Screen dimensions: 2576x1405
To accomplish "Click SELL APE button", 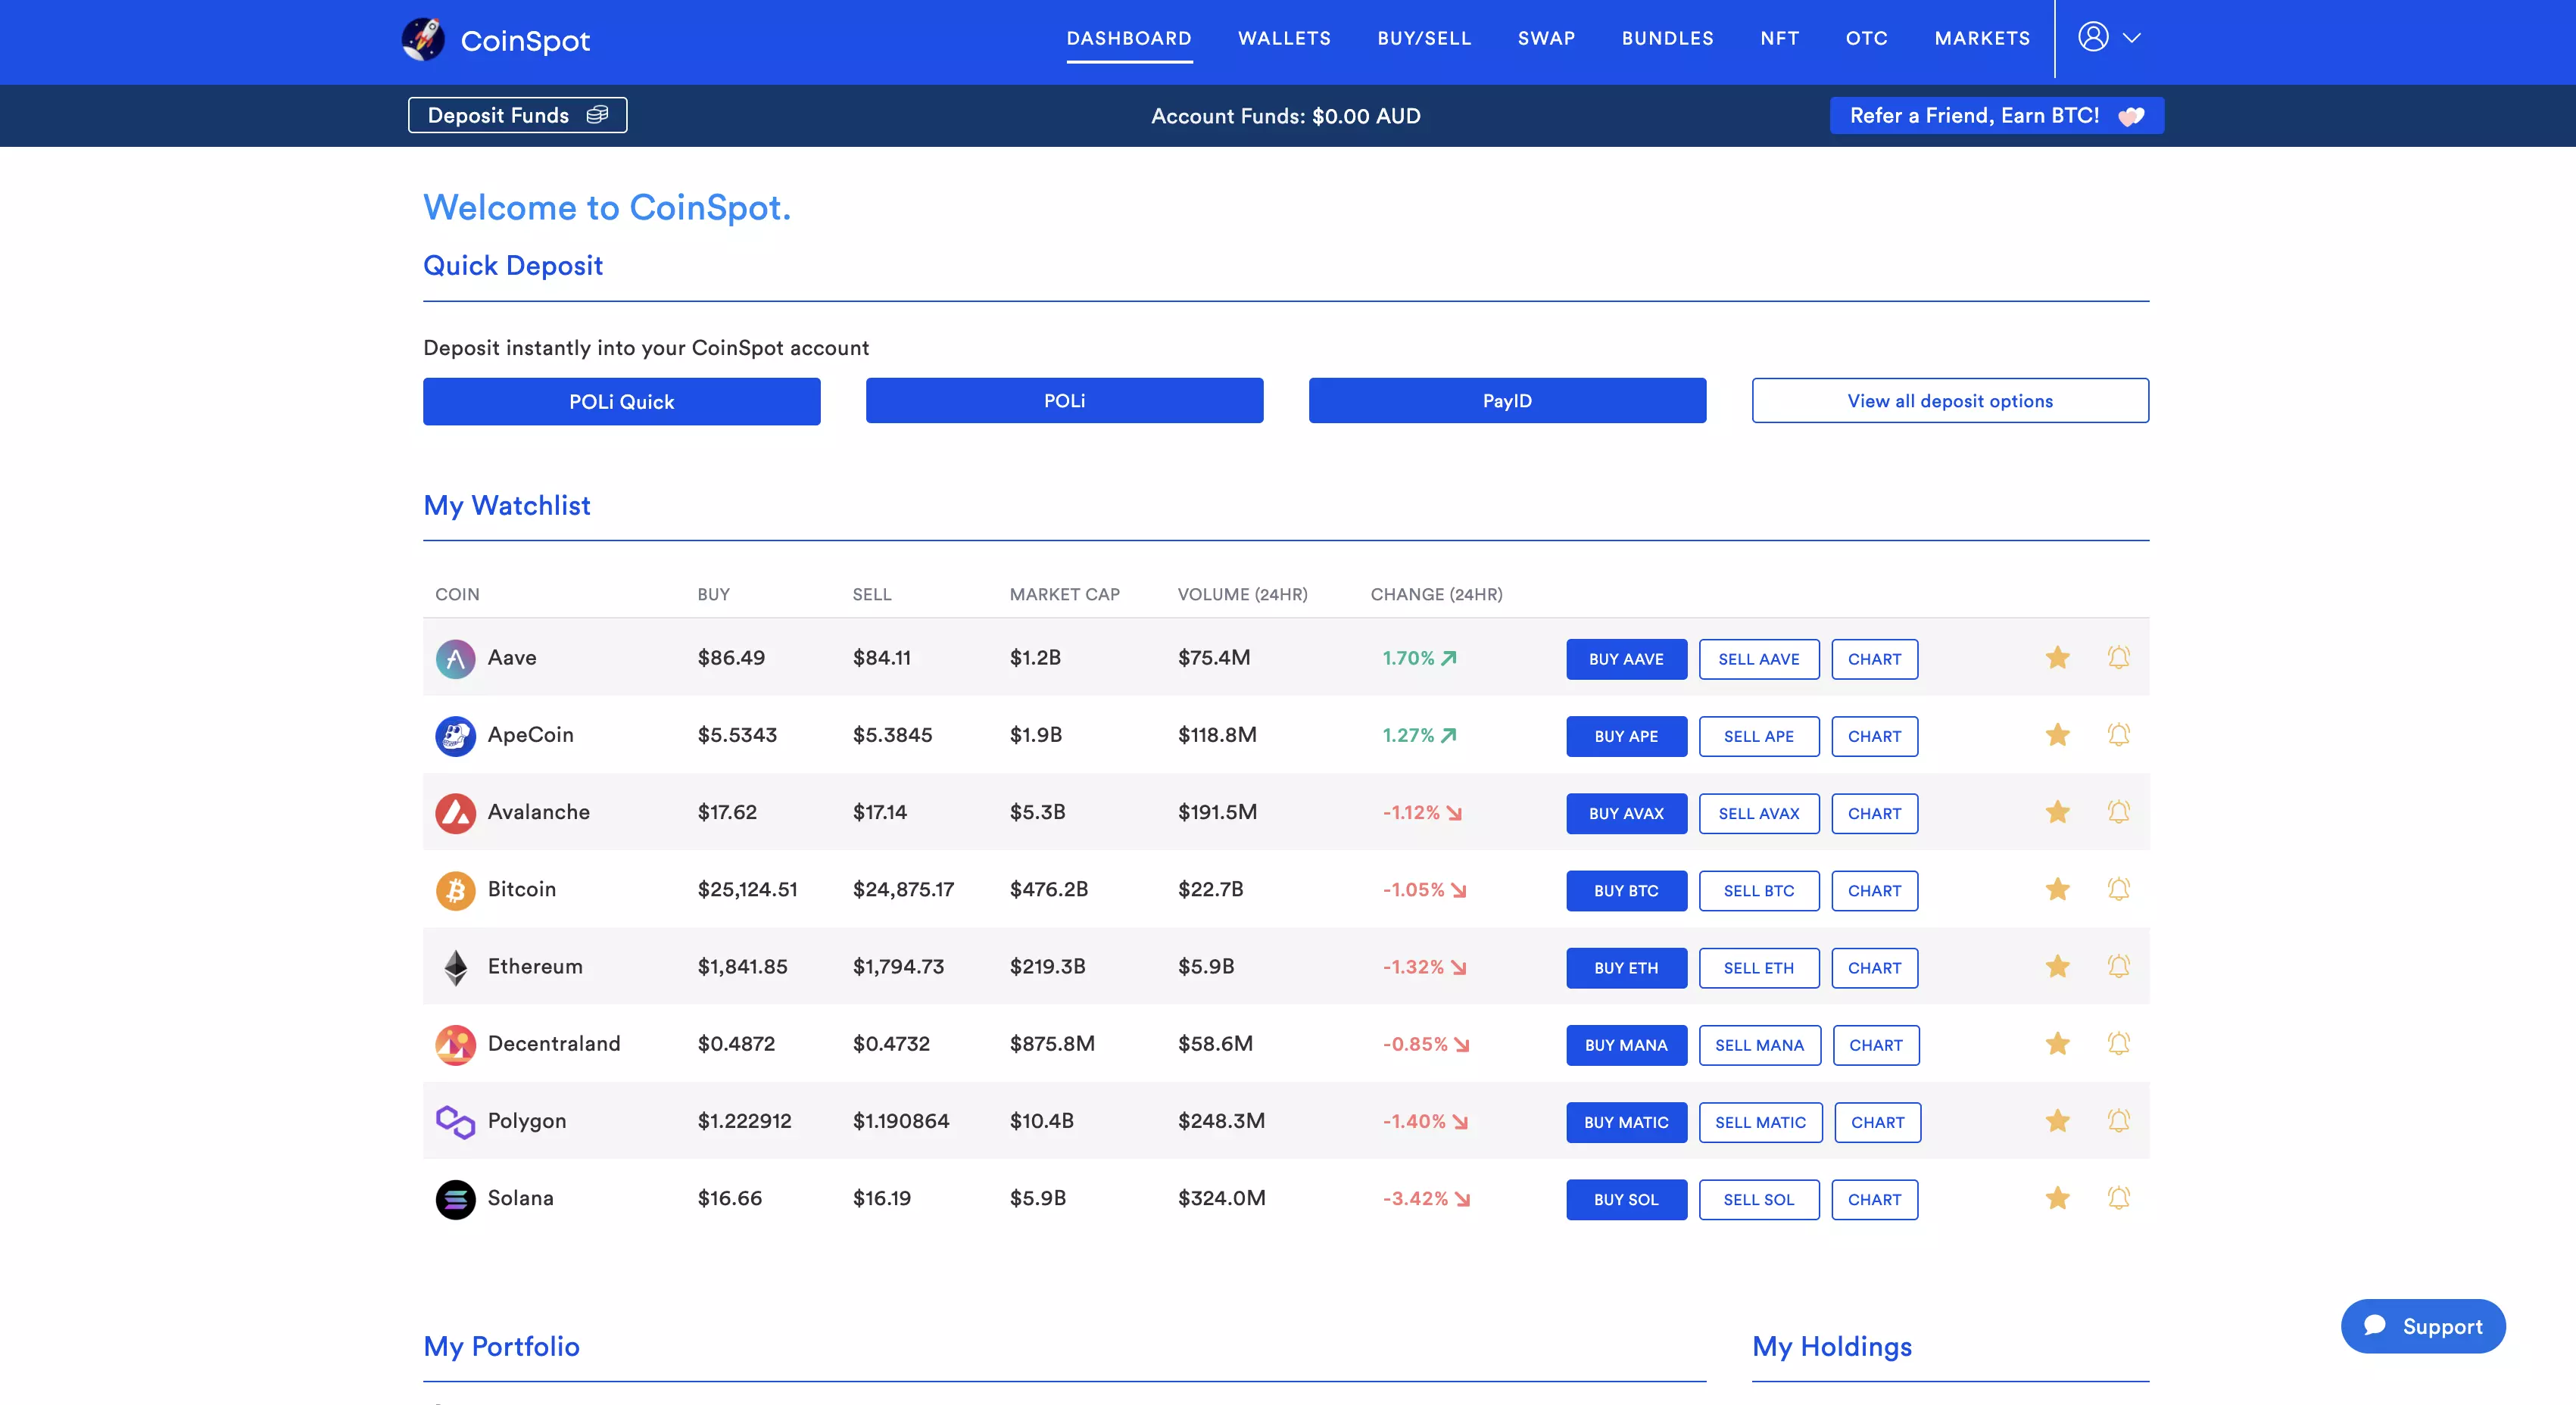I will 1759,736.
